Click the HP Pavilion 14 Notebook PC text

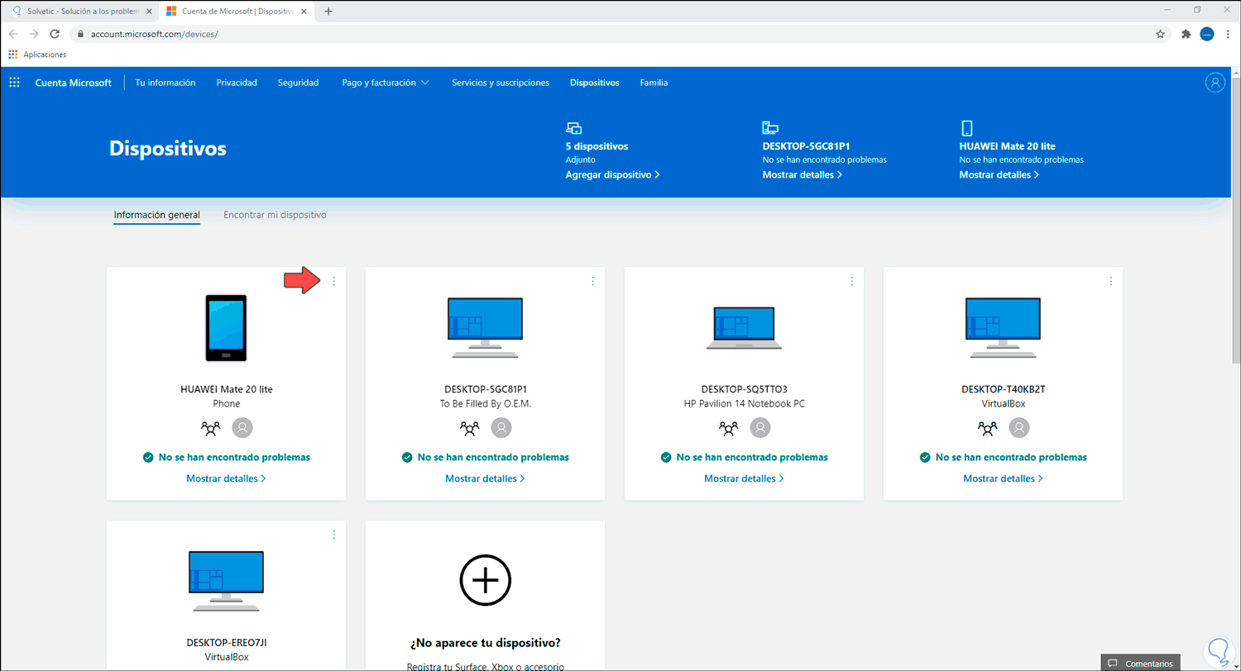point(744,403)
